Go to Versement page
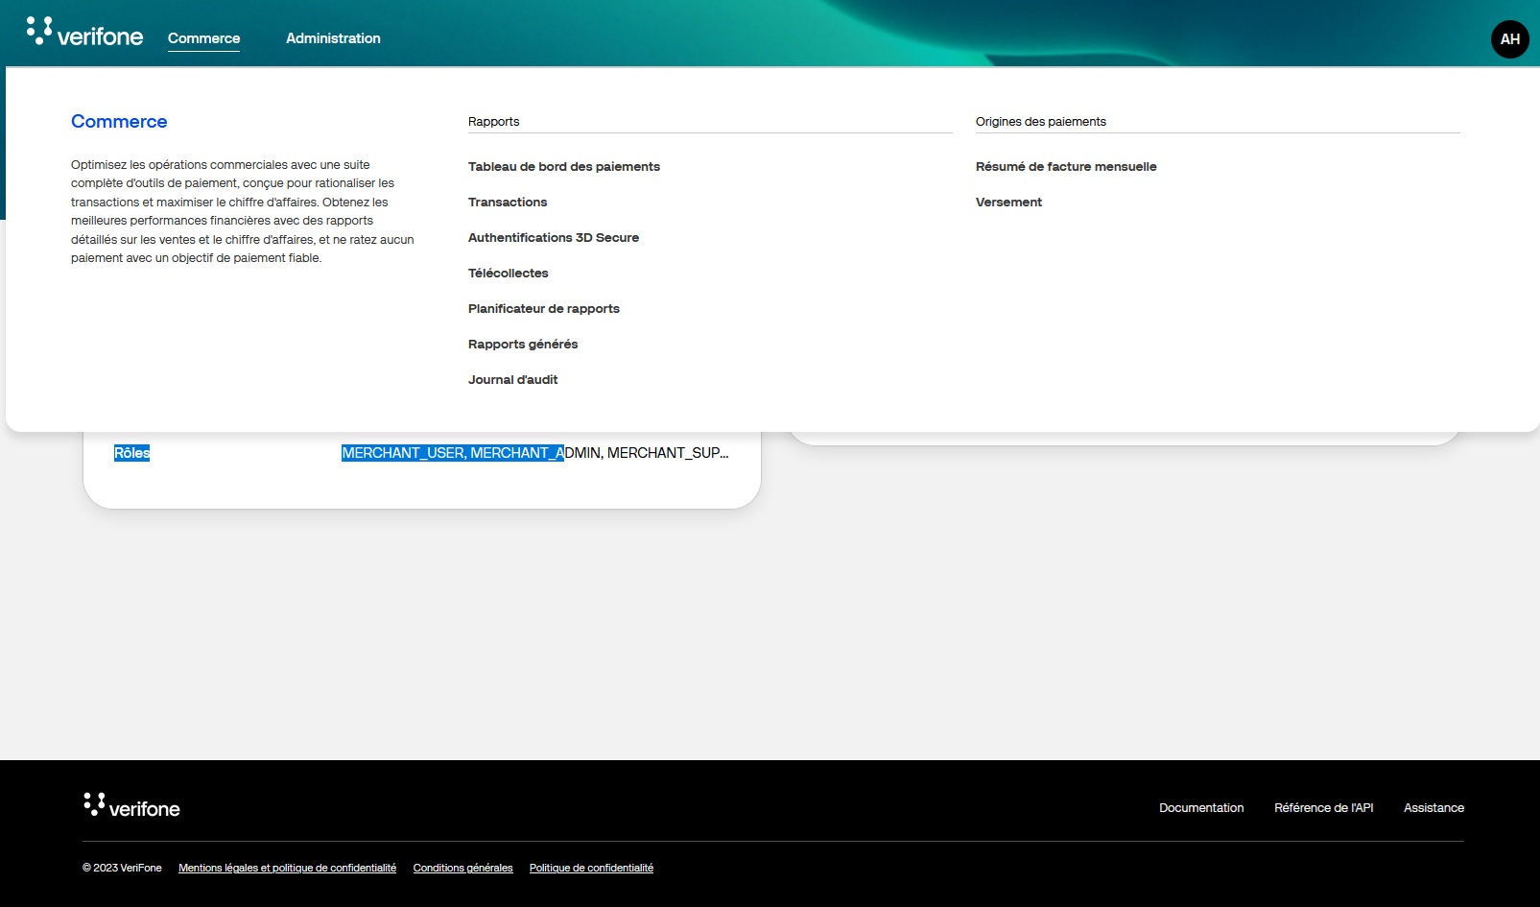The image size is (1540, 907). [x=1007, y=203]
